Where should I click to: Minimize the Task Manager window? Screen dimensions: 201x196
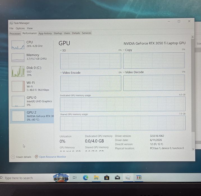click(169, 21)
